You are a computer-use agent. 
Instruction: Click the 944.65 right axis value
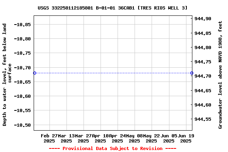tap(203, 91)
